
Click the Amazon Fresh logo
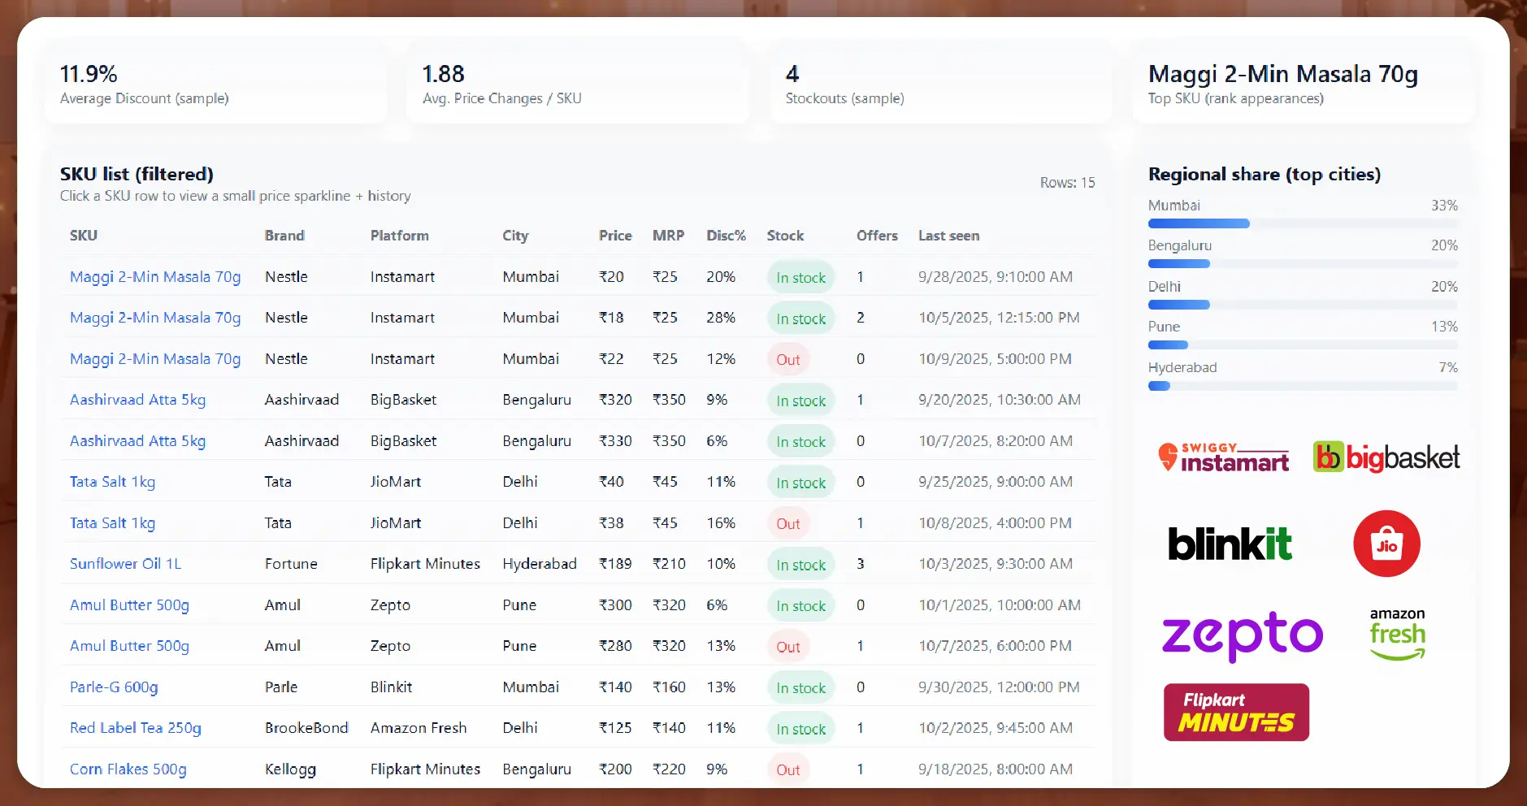click(1397, 634)
